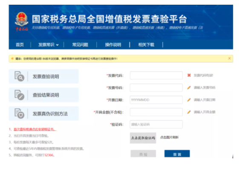The image size is (240, 175).
Task: Click note 2 当日开具发票当日可查验
Action: 29,136
